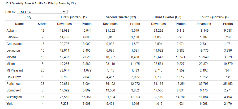Select the Auburn row name
Screen dimensions: 238x109
point(11,31)
